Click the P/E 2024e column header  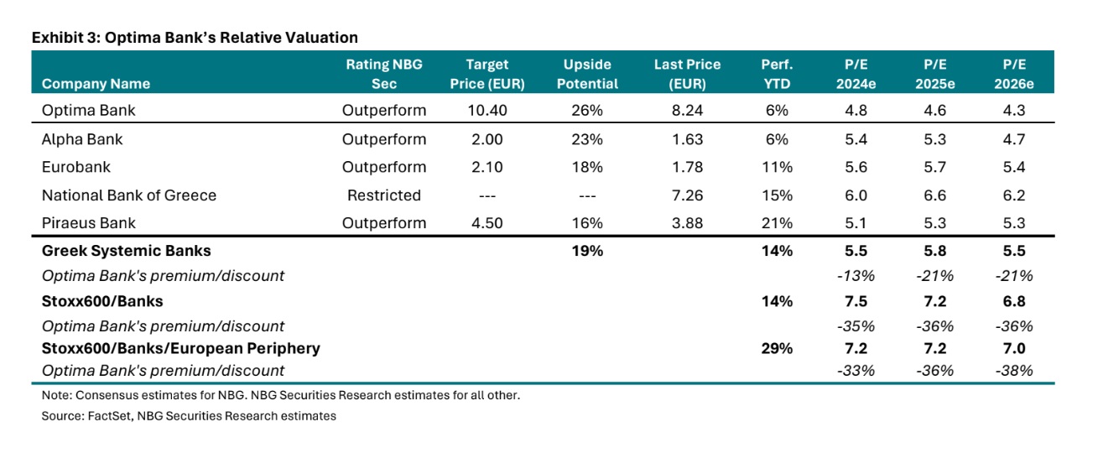[x=856, y=74]
